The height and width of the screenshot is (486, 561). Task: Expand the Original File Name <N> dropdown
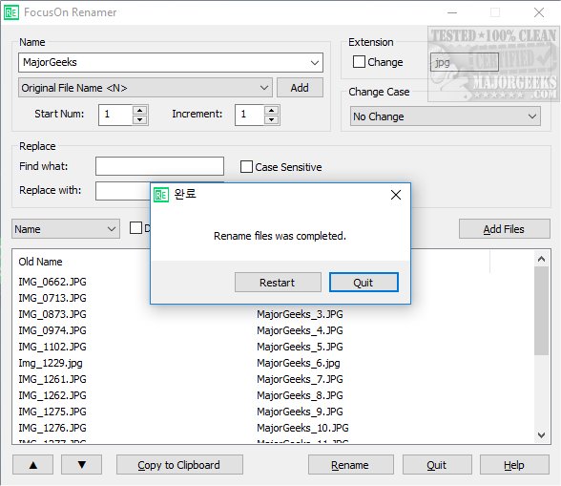point(264,88)
